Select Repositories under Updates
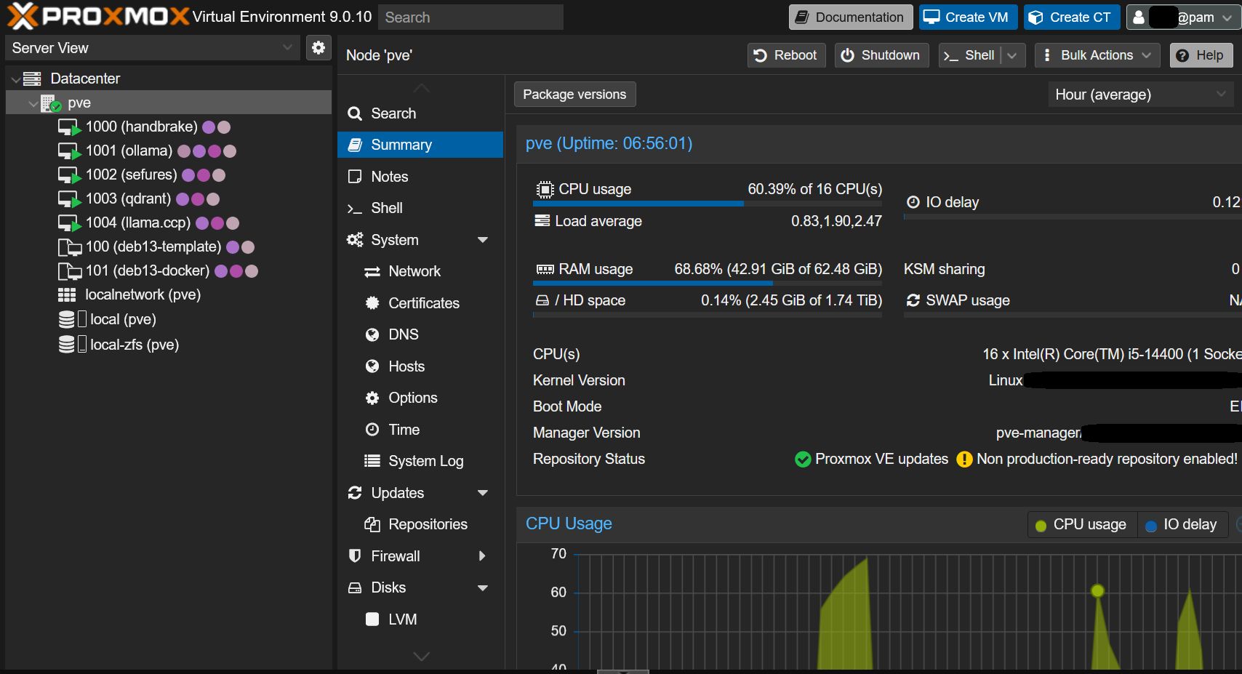The image size is (1242, 674). pyautogui.click(x=428, y=524)
